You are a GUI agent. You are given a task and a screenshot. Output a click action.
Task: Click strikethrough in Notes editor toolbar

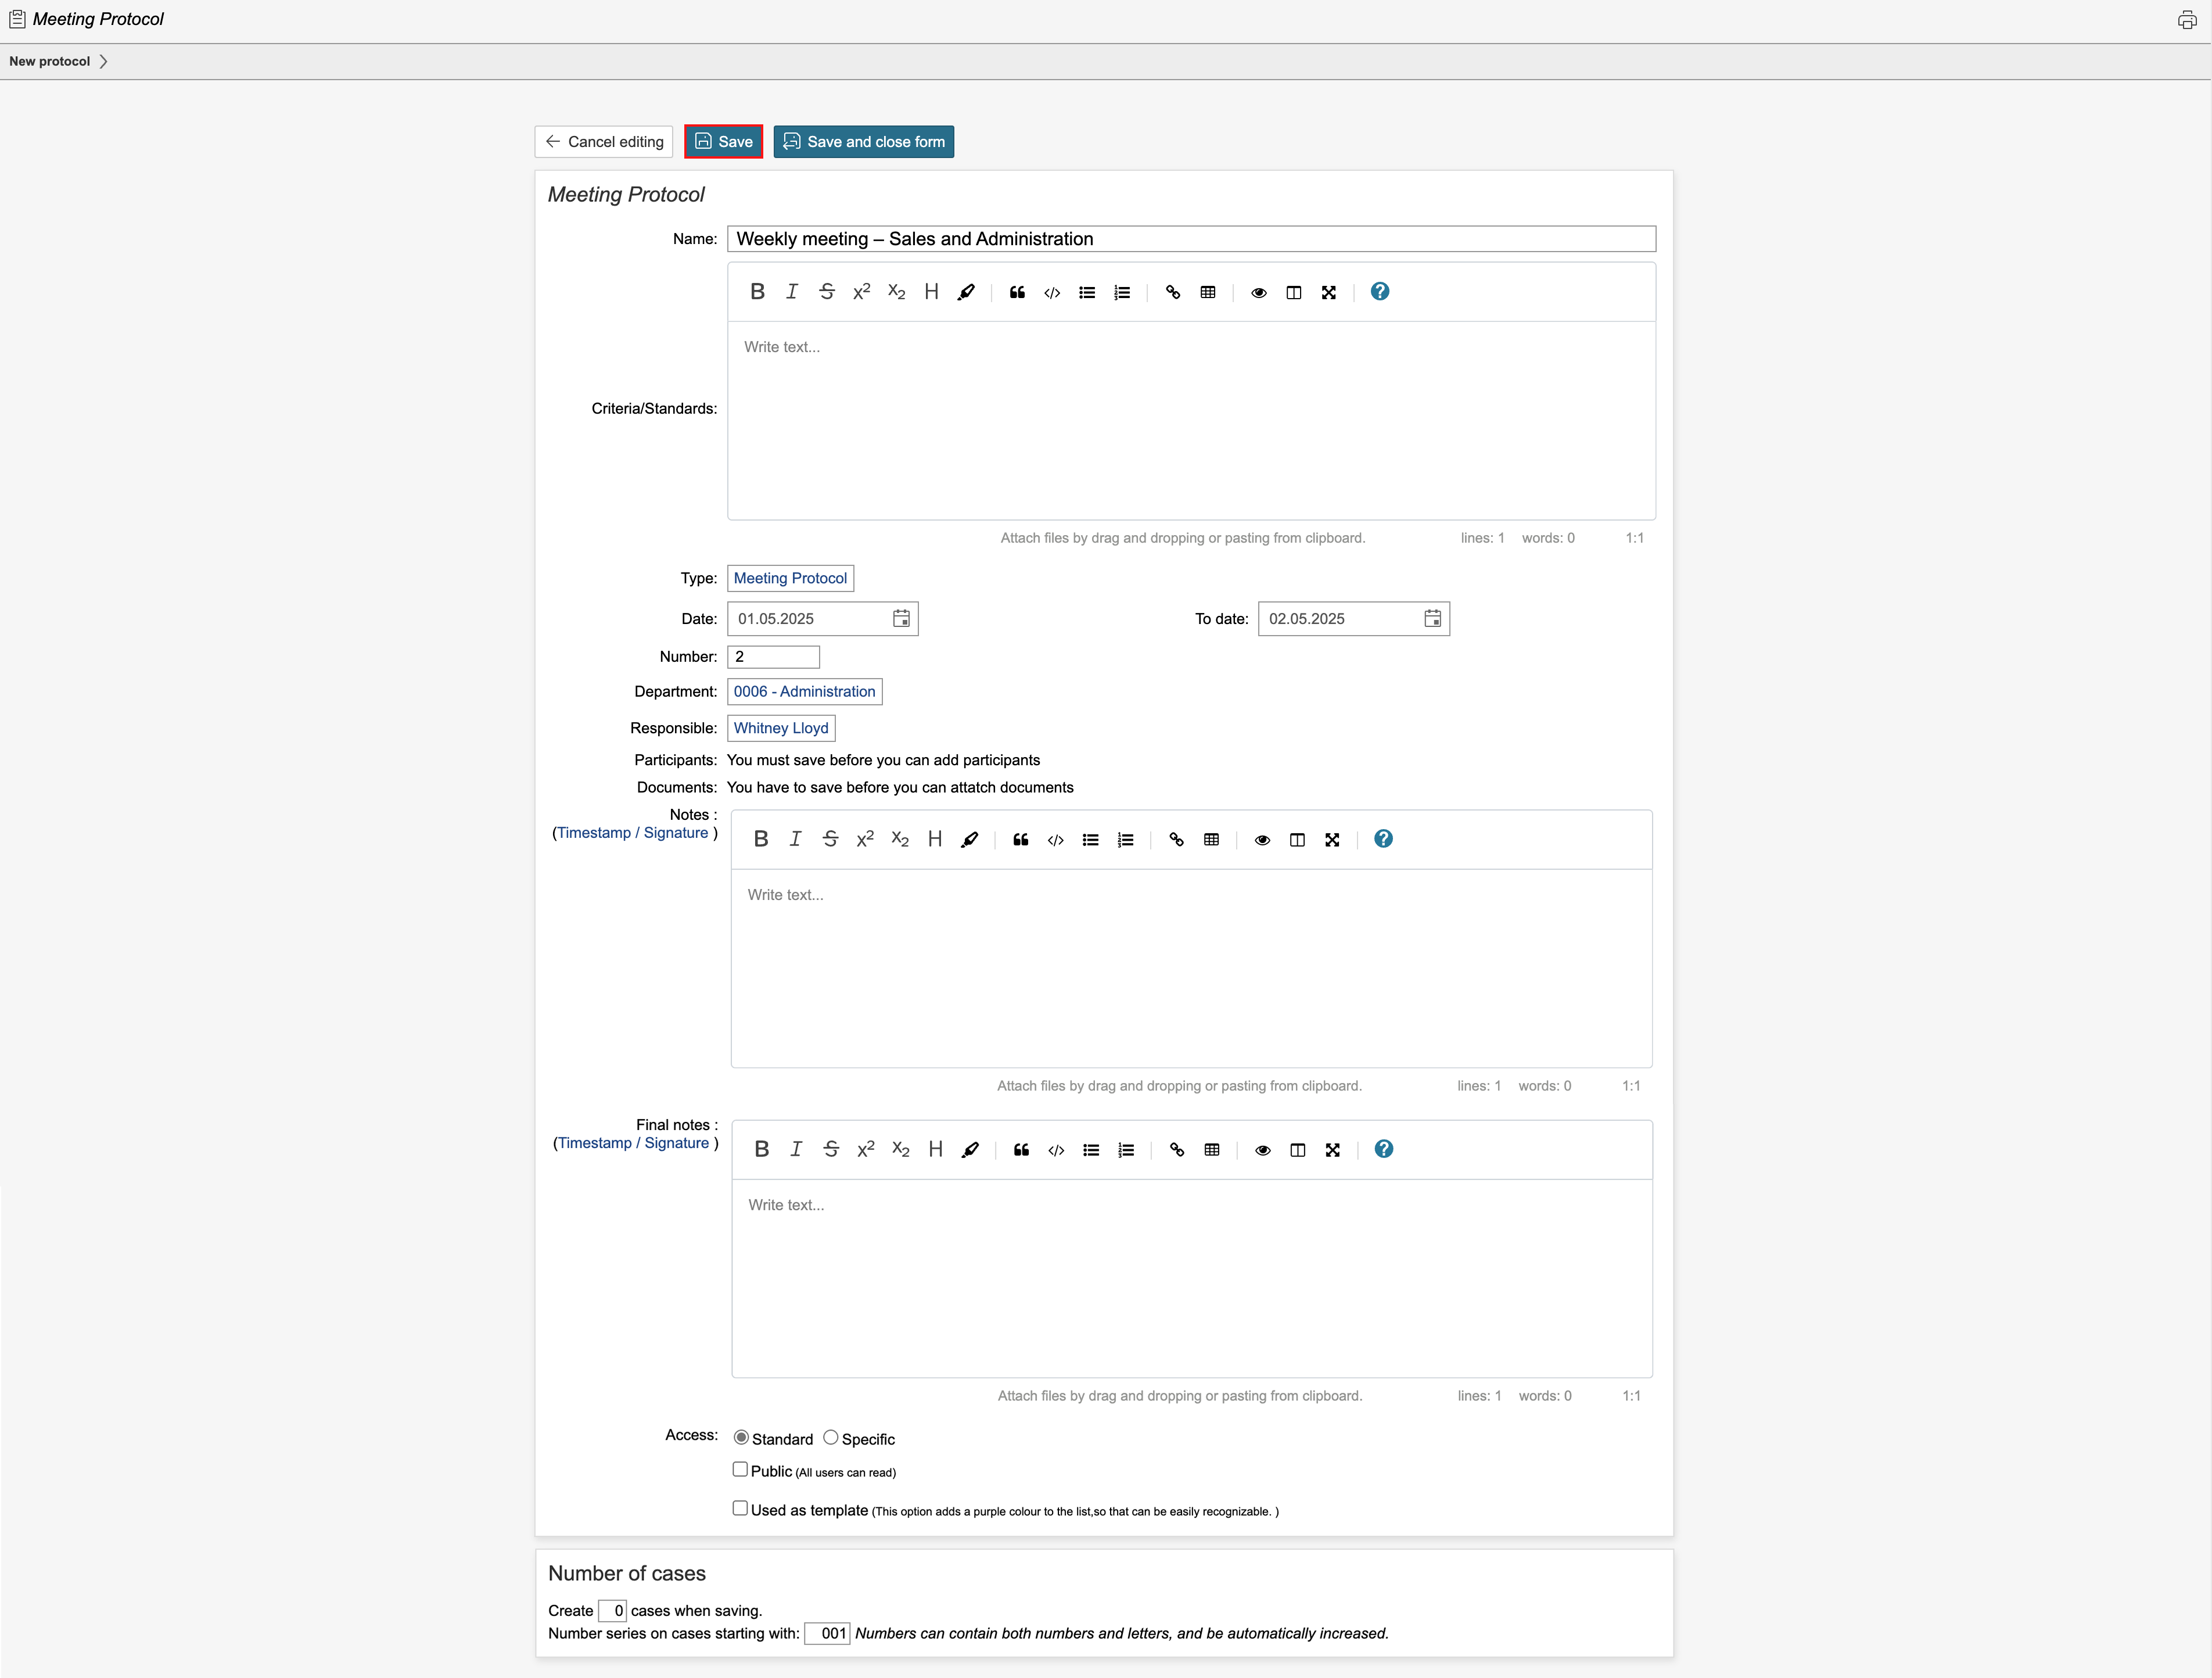830,840
